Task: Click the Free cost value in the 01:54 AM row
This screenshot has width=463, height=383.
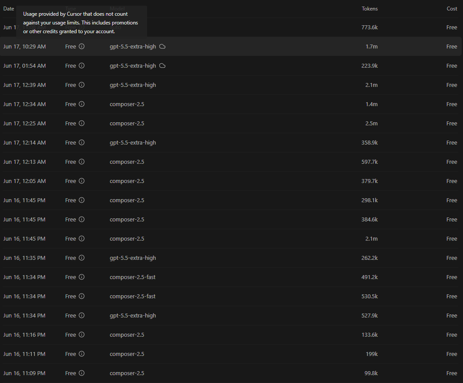Action: coord(452,66)
